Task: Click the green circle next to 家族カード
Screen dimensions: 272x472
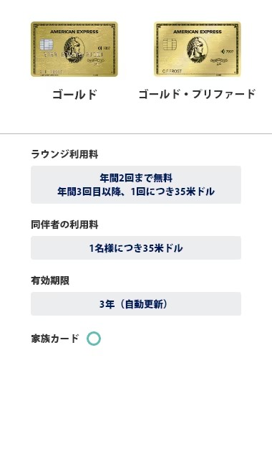Action: [x=94, y=339]
